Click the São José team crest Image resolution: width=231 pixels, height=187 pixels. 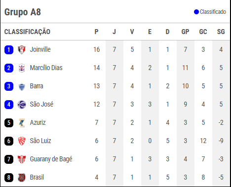22,105
